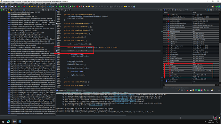221x124 pixels.
Task: Click the Step Over icon in the debug toolbar
Action: coord(32,7)
